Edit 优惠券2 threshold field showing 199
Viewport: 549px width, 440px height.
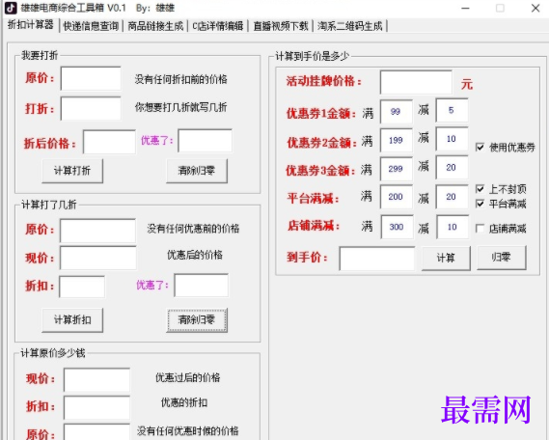397,140
